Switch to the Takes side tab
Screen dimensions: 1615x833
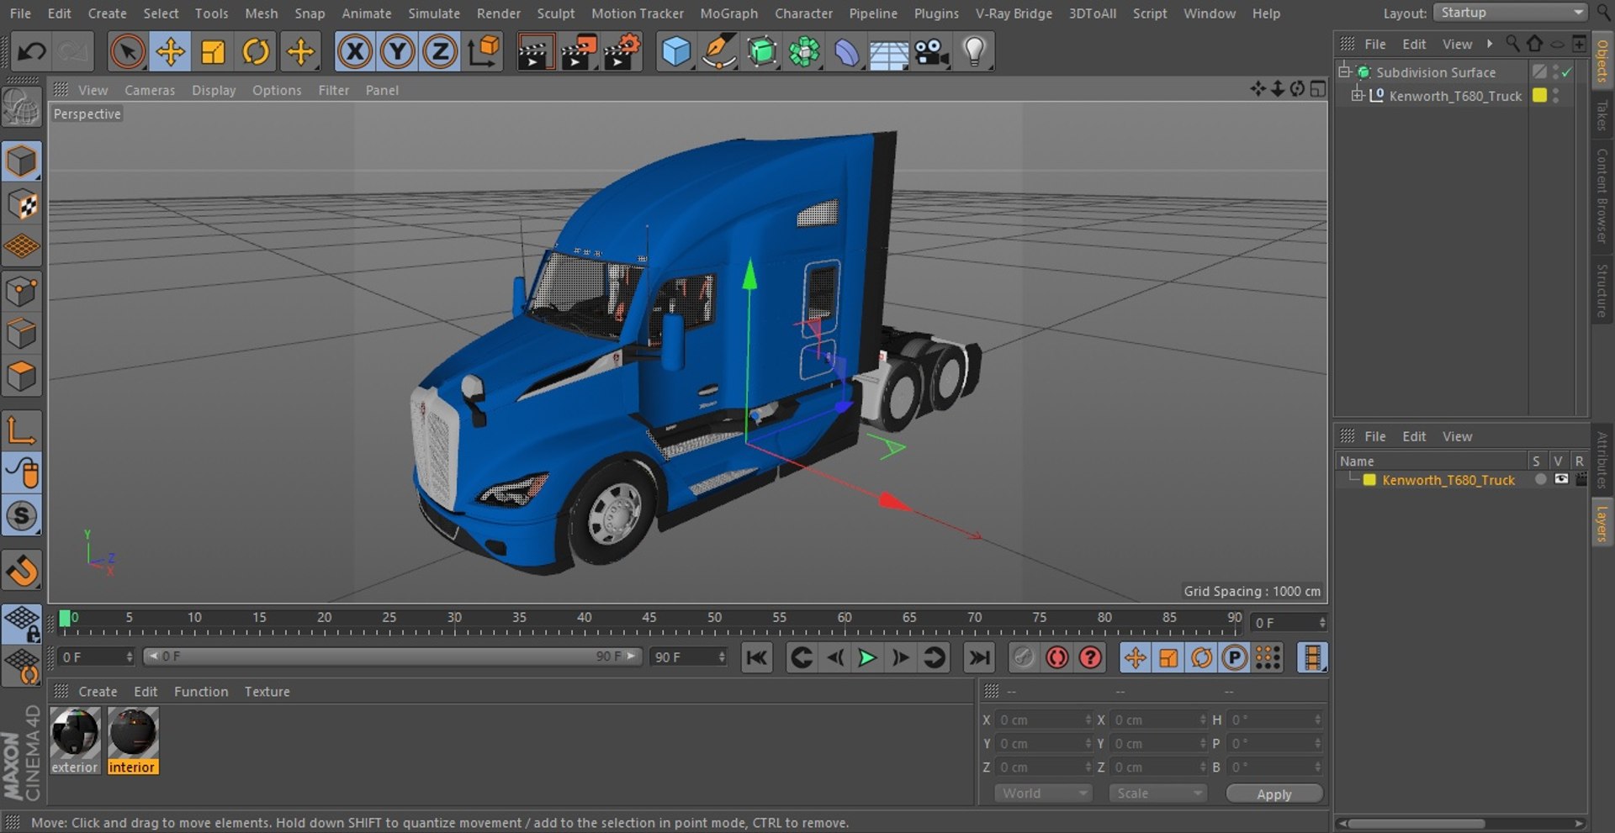pos(1602,115)
